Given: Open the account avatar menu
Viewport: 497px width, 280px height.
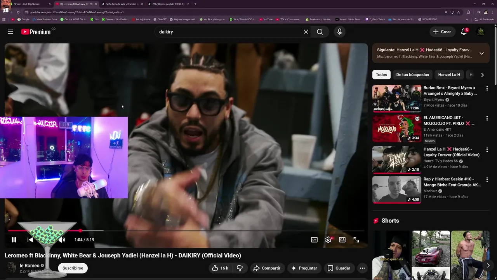Looking at the screenshot, I should [x=481, y=32].
